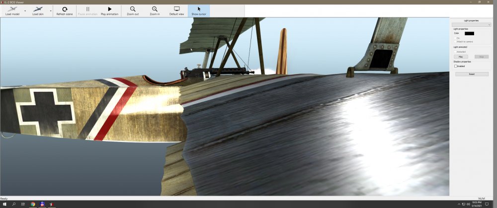This screenshot has height=208, width=497.
Task: Click the Load skin airplane icon
Action: (38, 9)
